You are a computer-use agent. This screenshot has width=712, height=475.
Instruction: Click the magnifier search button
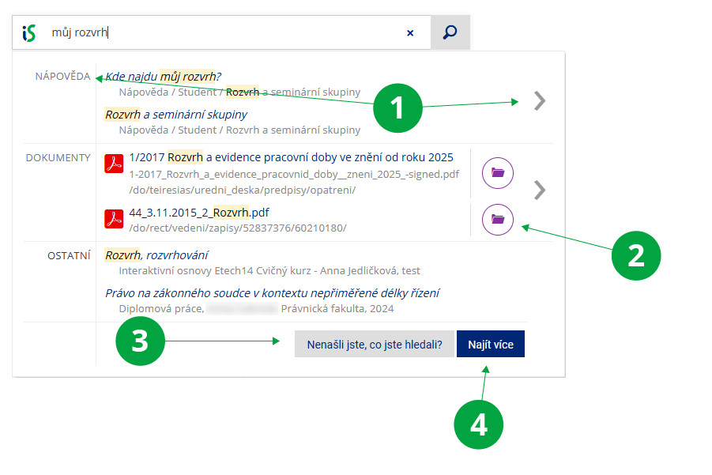tap(450, 32)
